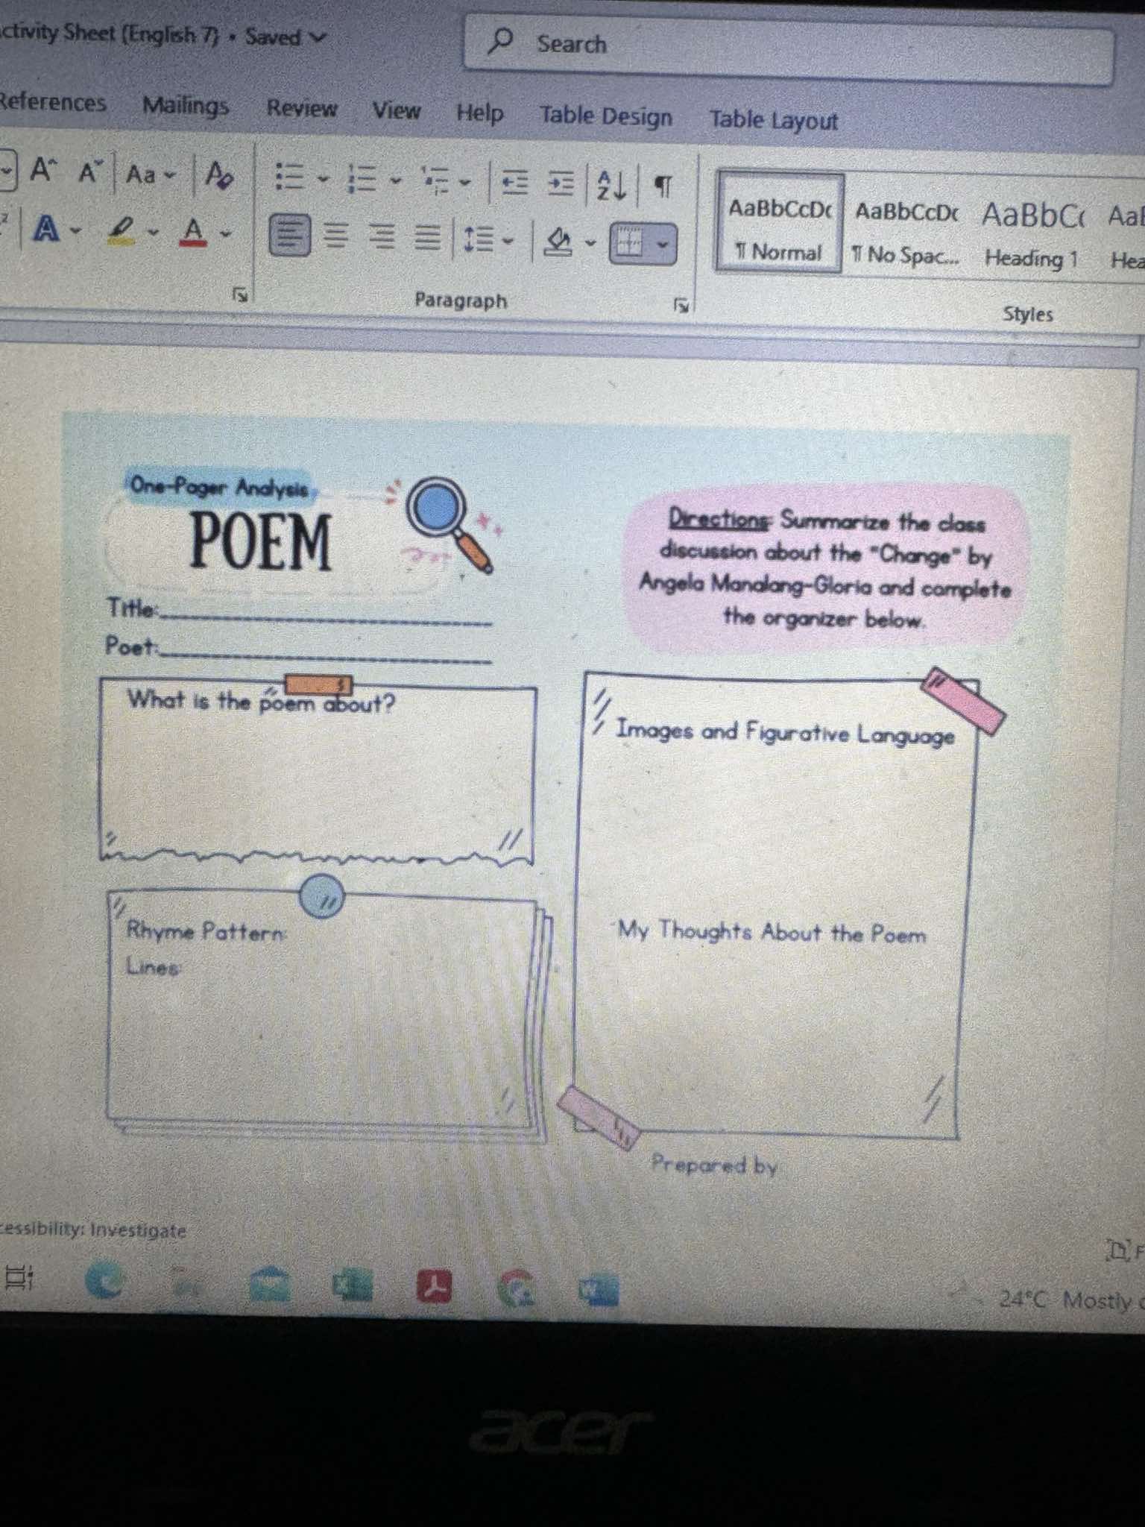The image size is (1145, 1527).
Task: Toggle align right
Action: [x=382, y=238]
